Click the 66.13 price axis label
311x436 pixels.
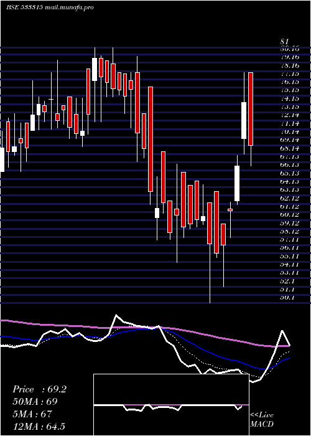290,165
